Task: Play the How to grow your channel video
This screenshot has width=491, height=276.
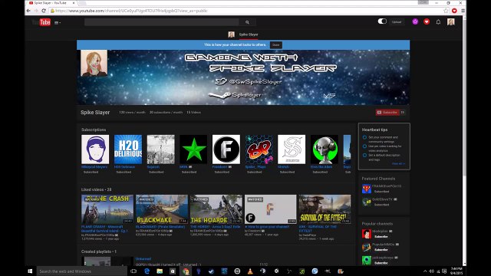Action: pyautogui.click(x=271, y=209)
